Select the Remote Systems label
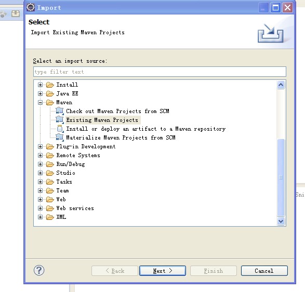This screenshot has height=292, width=305. 78,155
